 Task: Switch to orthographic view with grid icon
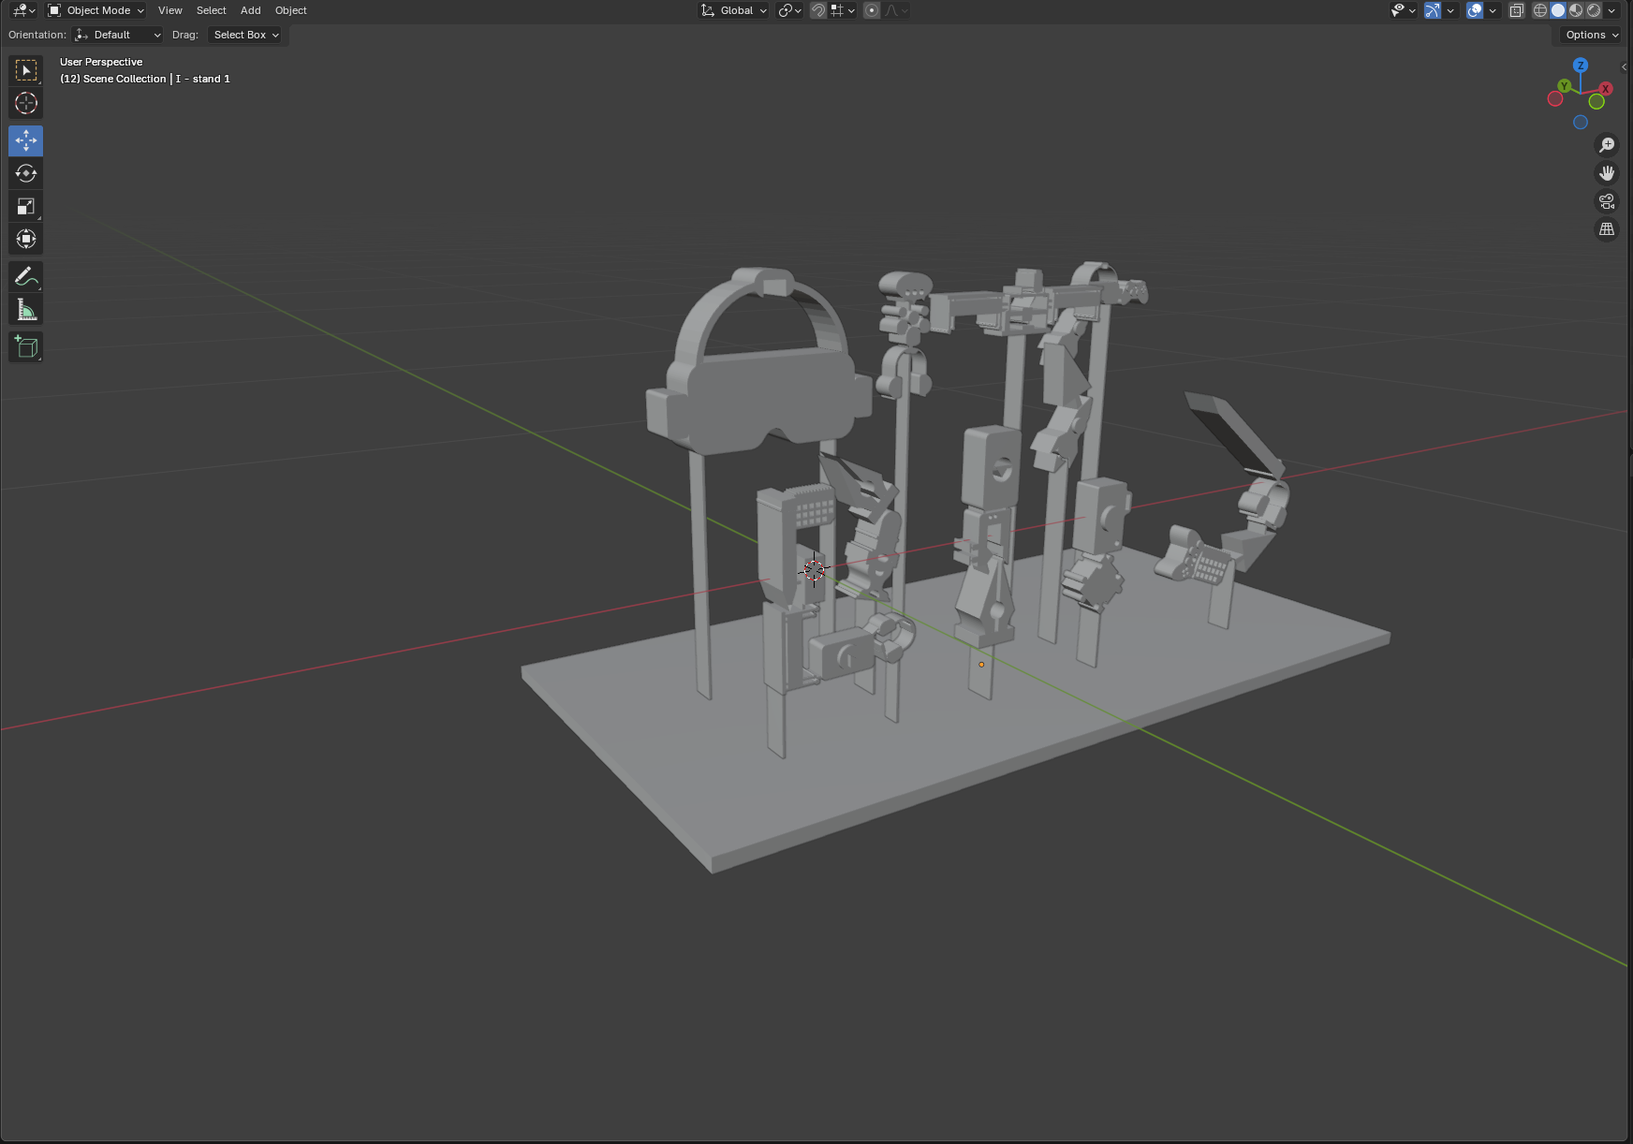tap(1607, 229)
